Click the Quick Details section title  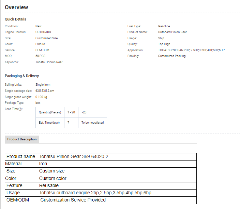coord(15,19)
